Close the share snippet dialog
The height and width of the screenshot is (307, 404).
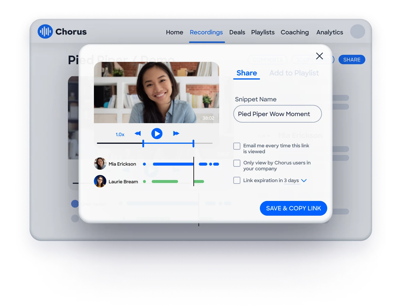(x=320, y=56)
